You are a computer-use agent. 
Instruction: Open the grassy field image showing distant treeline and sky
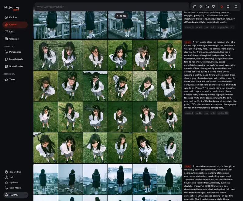[x=95, y=86]
